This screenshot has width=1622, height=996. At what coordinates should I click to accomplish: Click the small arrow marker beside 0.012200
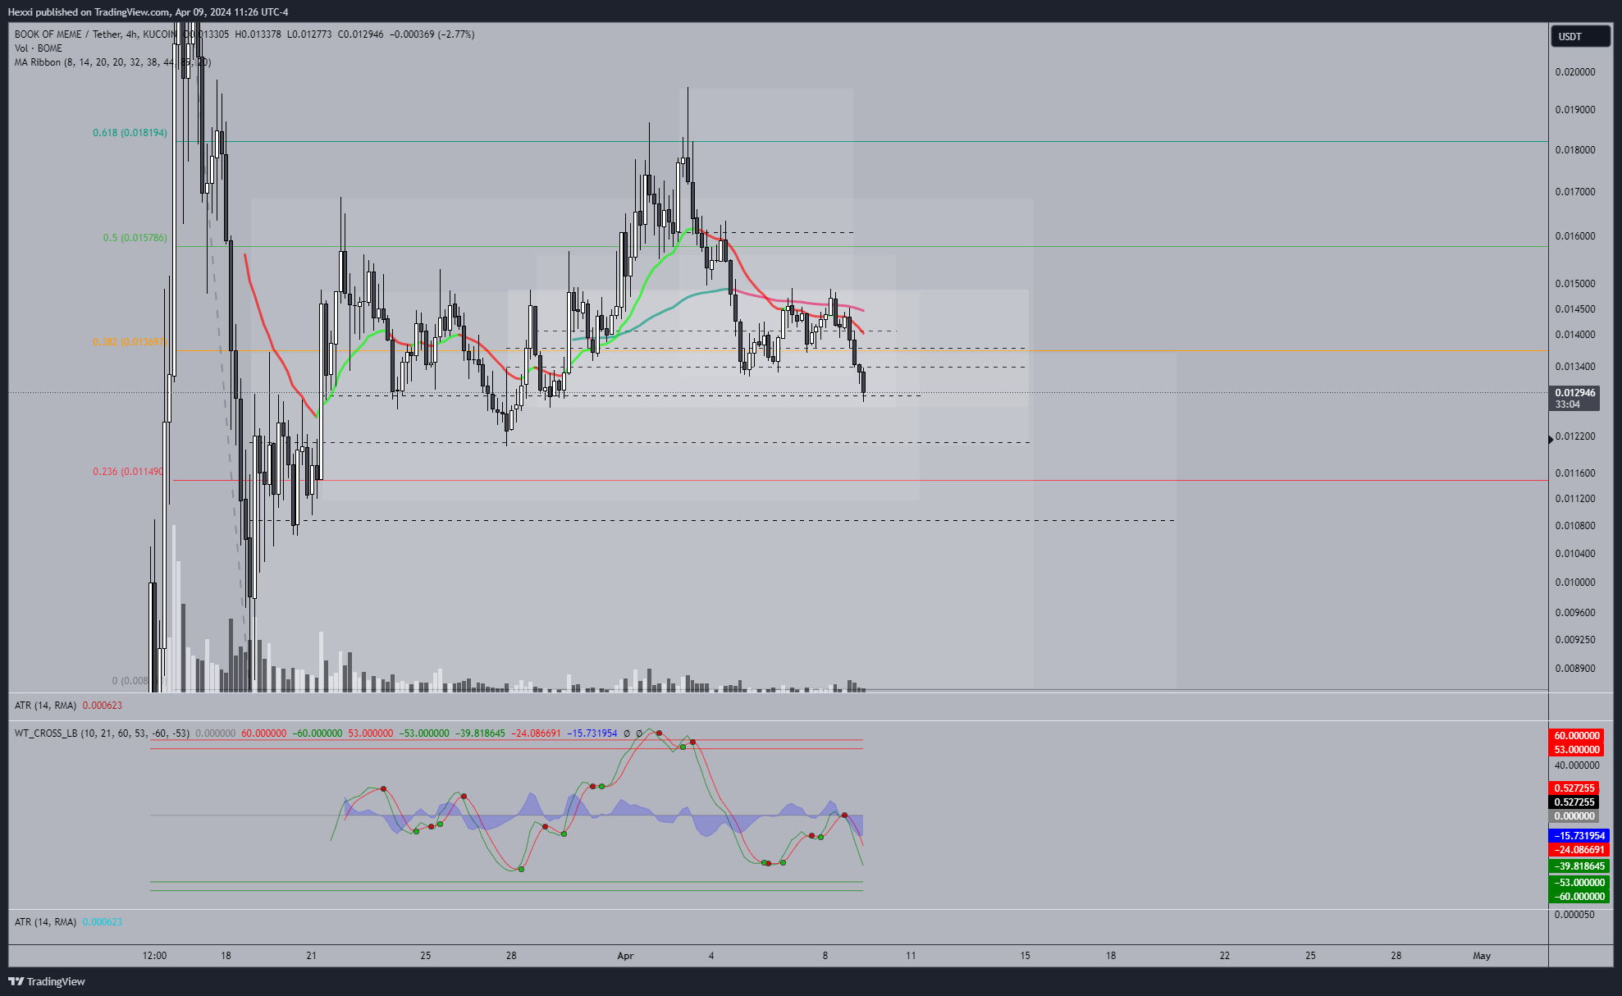coord(1551,440)
